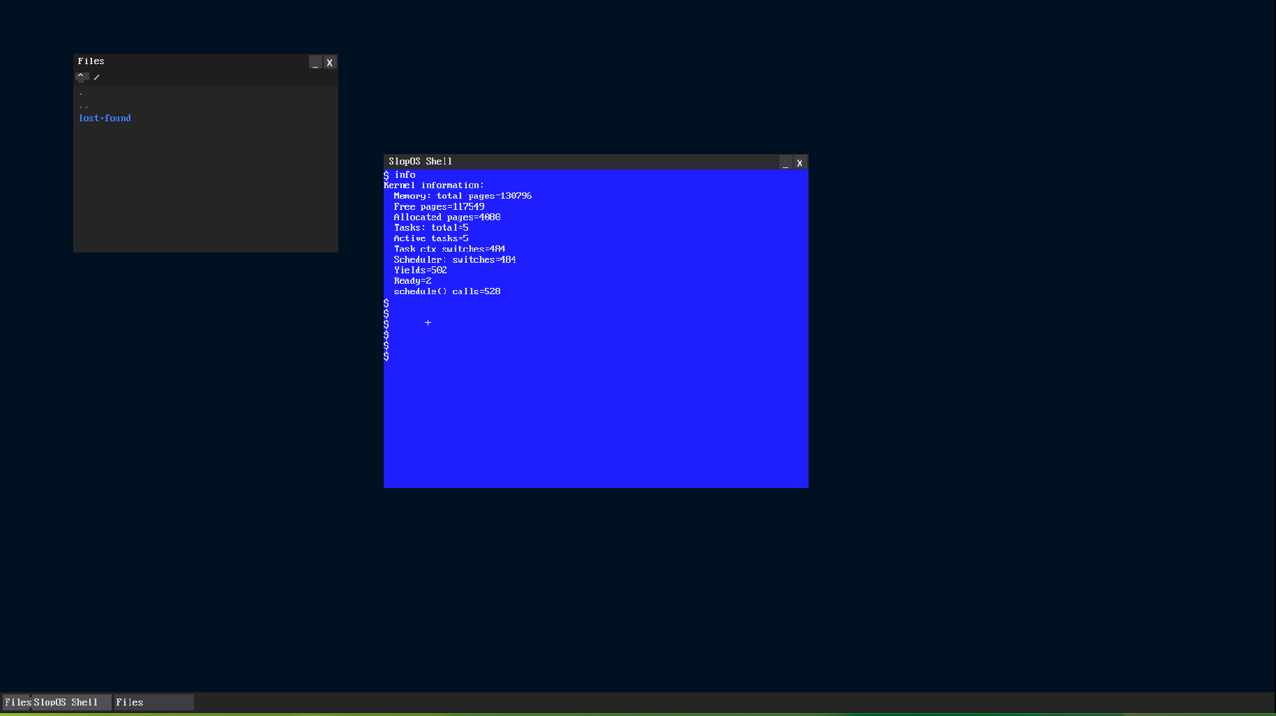The width and height of the screenshot is (1276, 716).
Task: Click the root path "/" indicator in Files toolbar
Action: (x=97, y=77)
